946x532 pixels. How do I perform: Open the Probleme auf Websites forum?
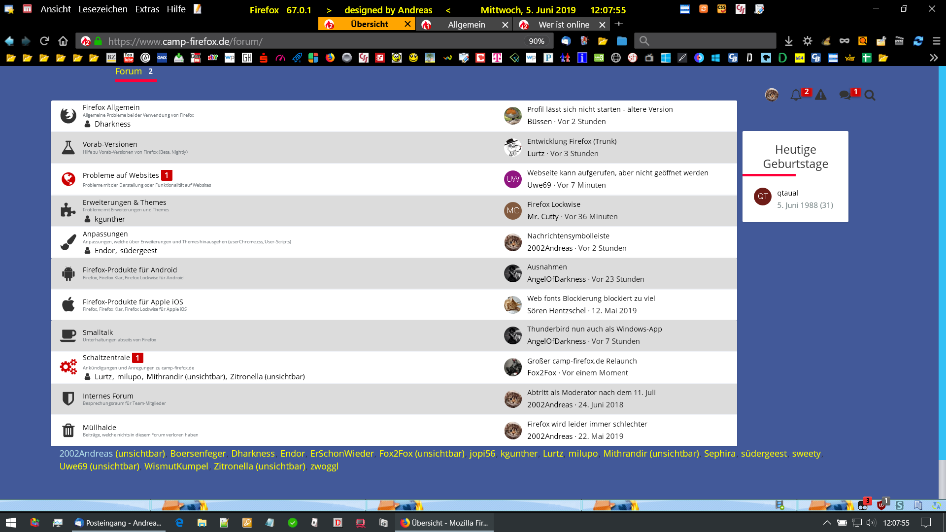tap(121, 175)
